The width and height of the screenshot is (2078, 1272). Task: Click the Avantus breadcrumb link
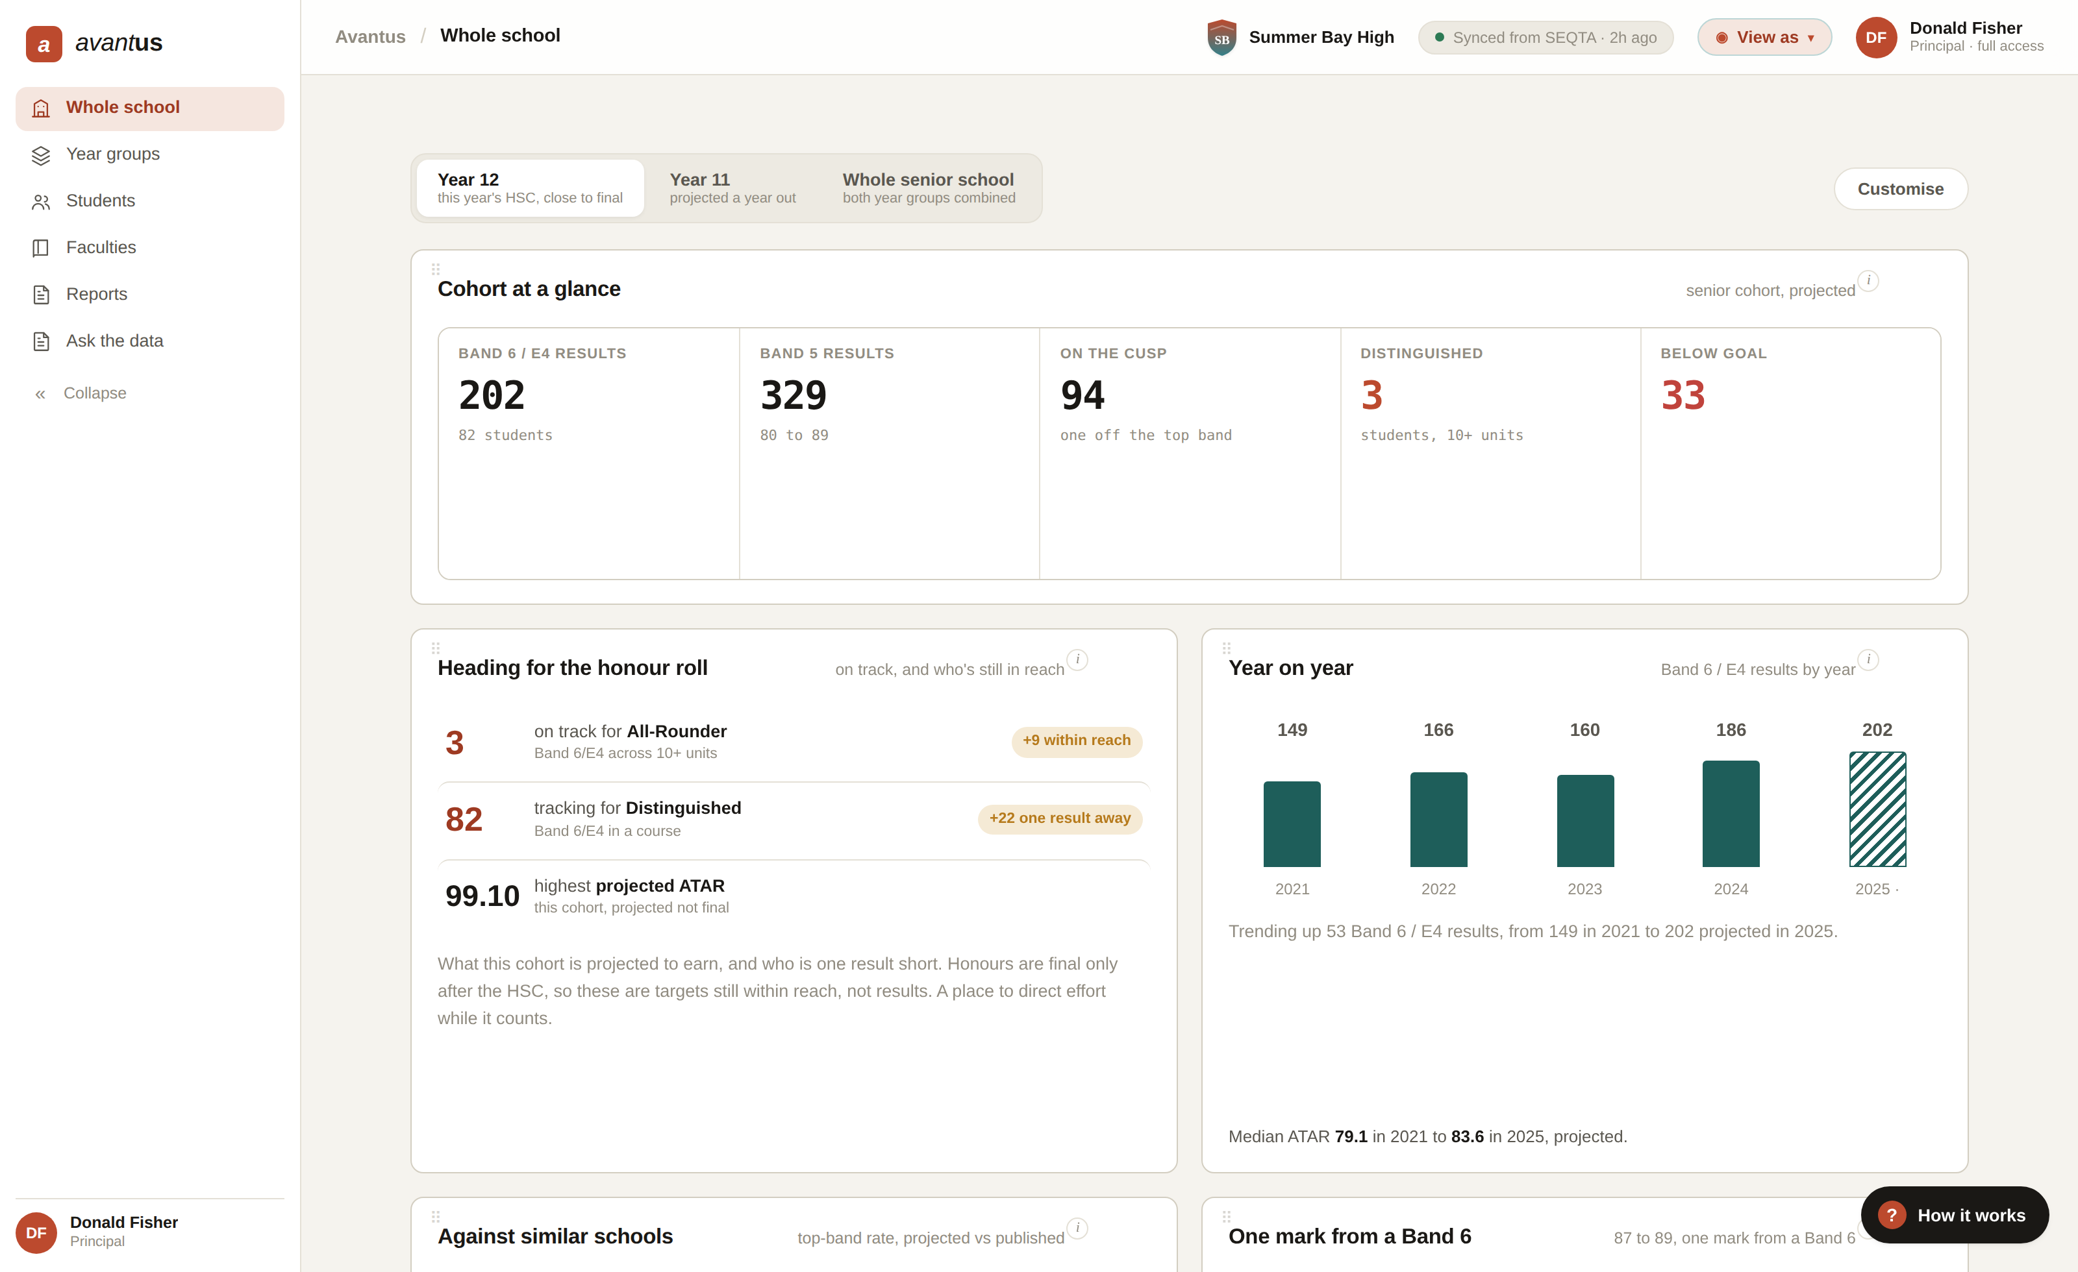coord(370,36)
